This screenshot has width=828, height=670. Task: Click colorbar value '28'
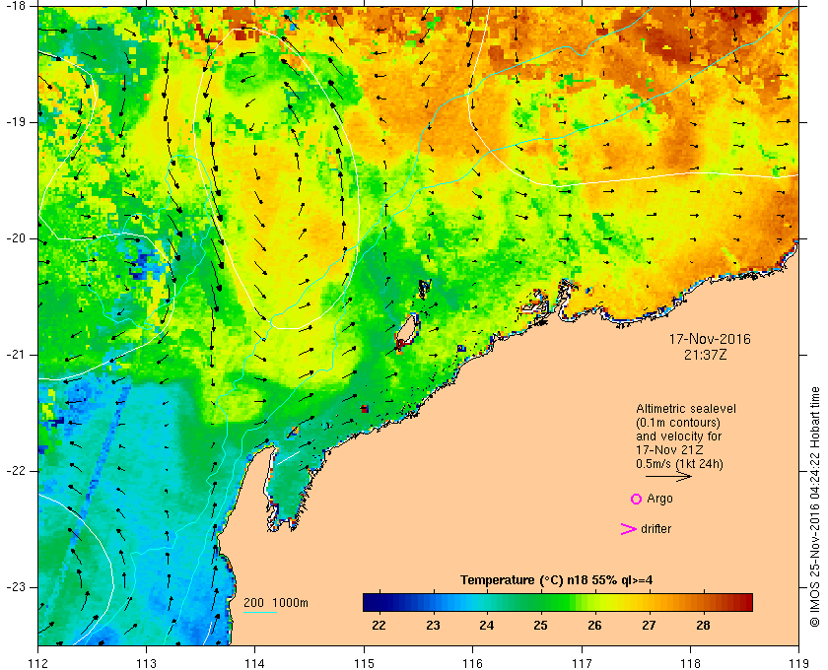pos(703,626)
